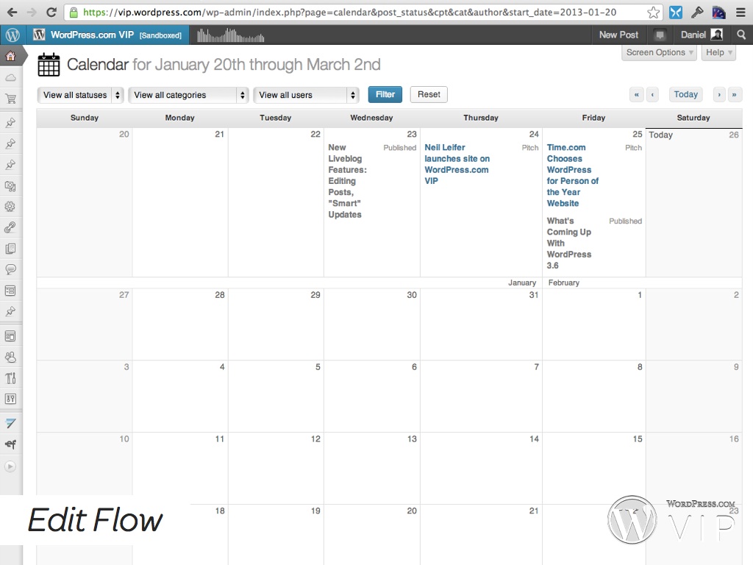Go back with the browser back arrow
The width and height of the screenshot is (753, 565).
tap(12, 13)
